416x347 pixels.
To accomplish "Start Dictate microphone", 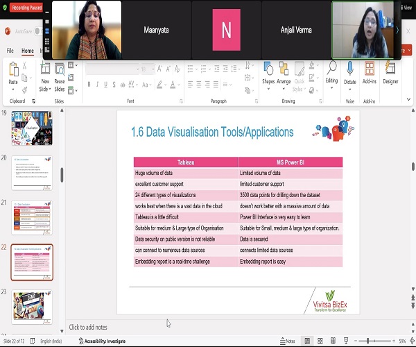I will tap(349, 76).
